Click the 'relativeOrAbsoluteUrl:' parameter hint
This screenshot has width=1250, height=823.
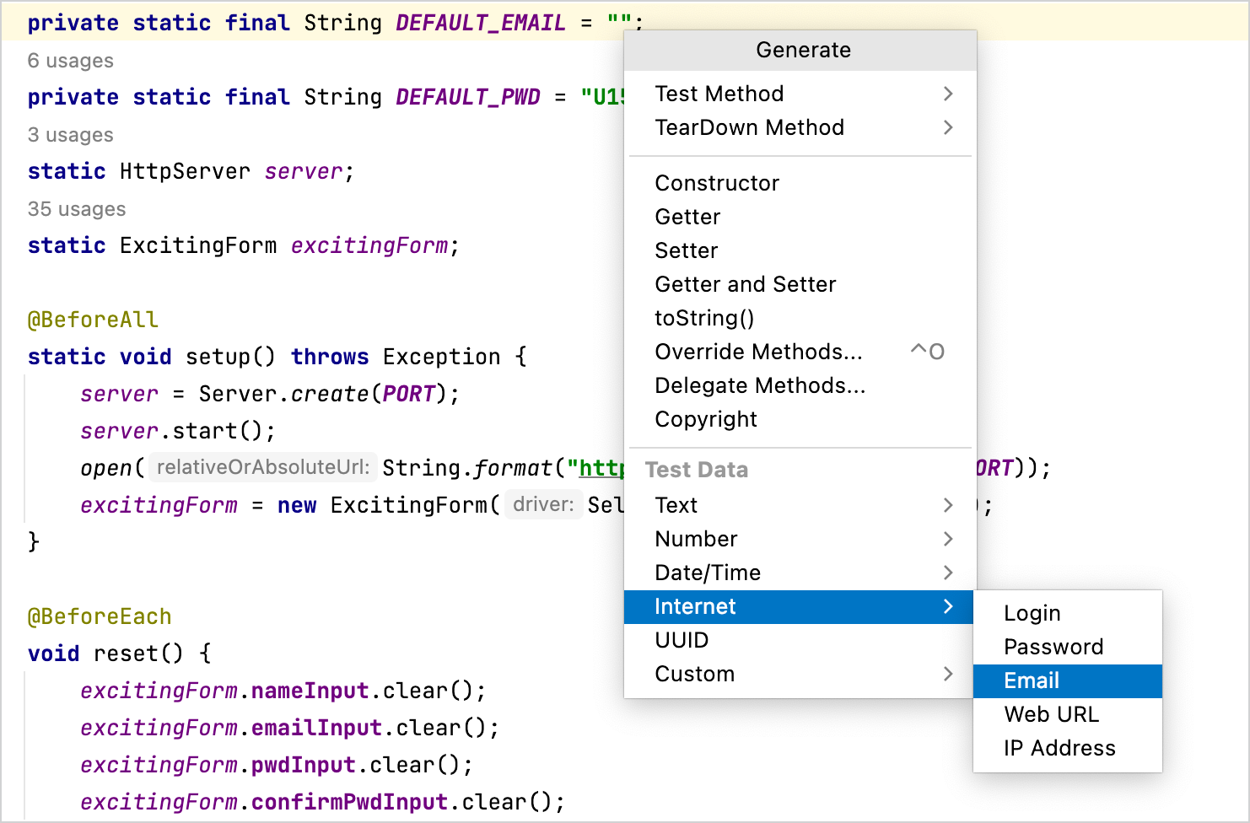coord(263,467)
